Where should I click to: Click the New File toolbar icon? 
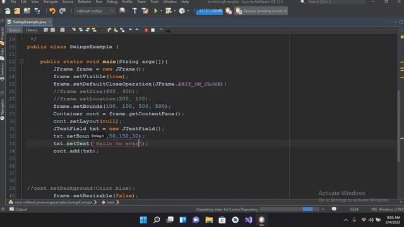tap(8, 11)
